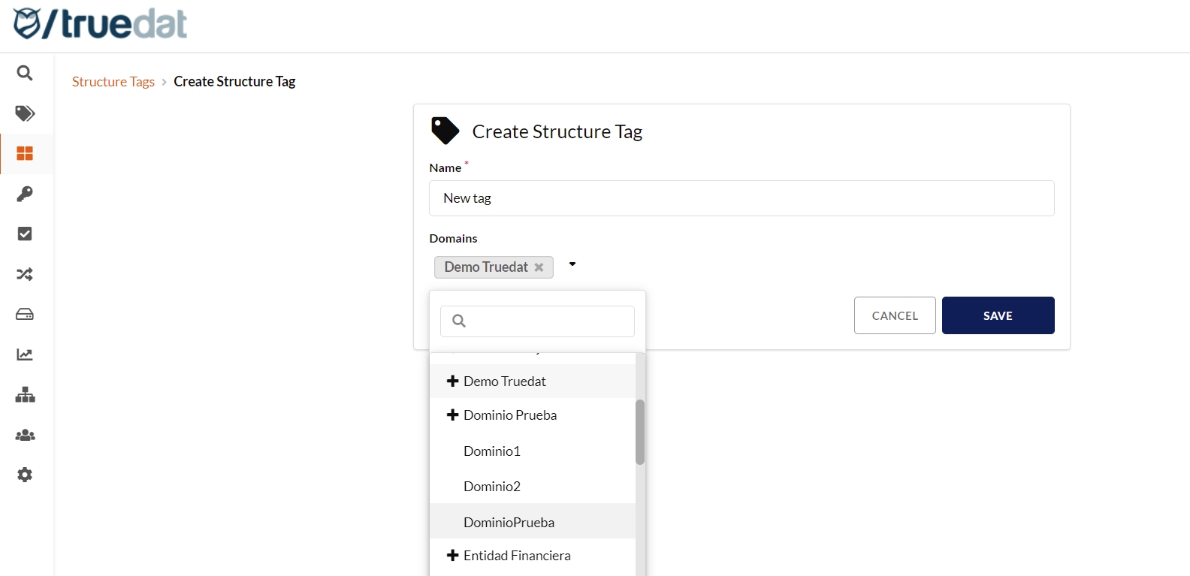1190x576 pixels.
Task: Open the users group sidebar icon
Action: [25, 436]
